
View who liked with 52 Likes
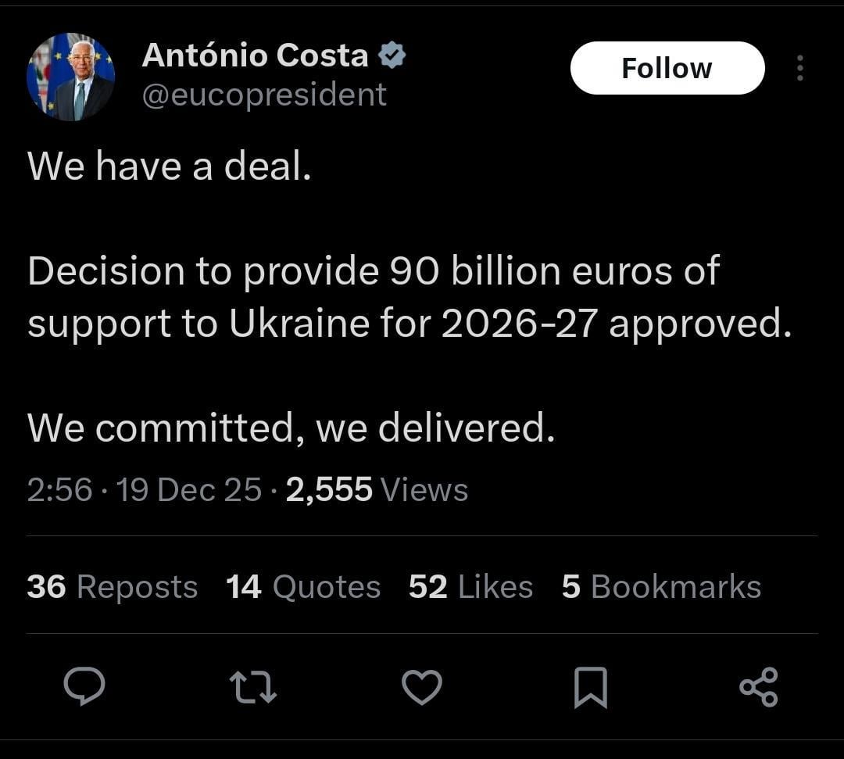[x=470, y=586]
